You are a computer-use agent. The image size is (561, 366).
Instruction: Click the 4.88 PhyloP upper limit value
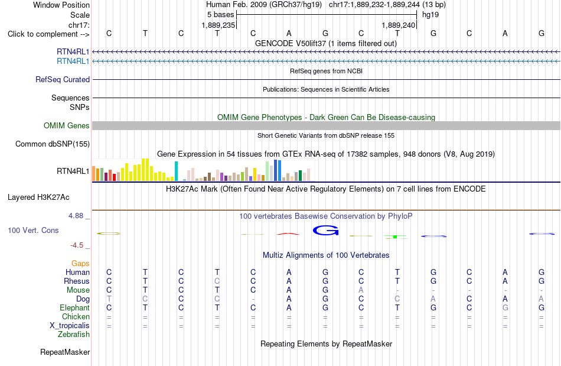76,216
